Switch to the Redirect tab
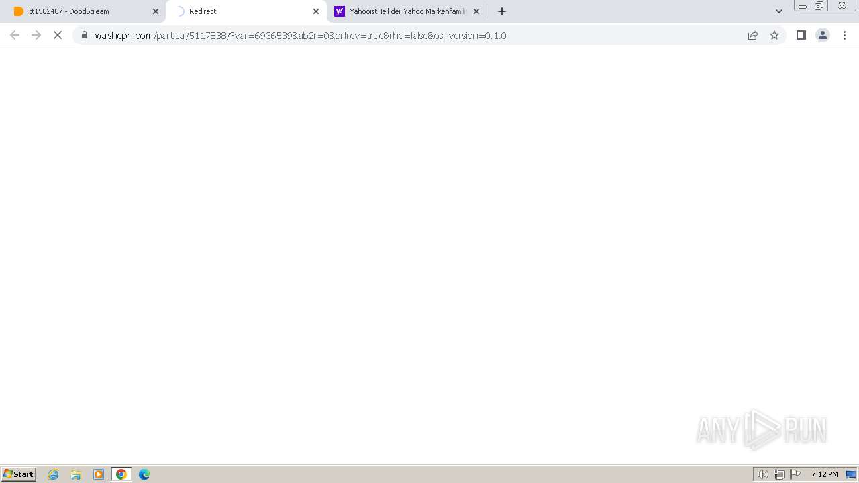Image resolution: width=859 pixels, height=483 pixels. tap(246, 11)
